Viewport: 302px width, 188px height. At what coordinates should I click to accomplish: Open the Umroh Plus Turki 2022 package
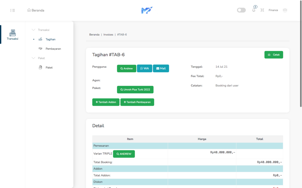coord(135,90)
